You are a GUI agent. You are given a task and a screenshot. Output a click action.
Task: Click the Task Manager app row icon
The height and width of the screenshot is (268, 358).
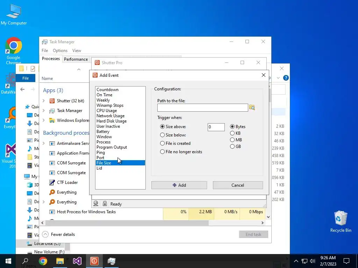pos(52,111)
